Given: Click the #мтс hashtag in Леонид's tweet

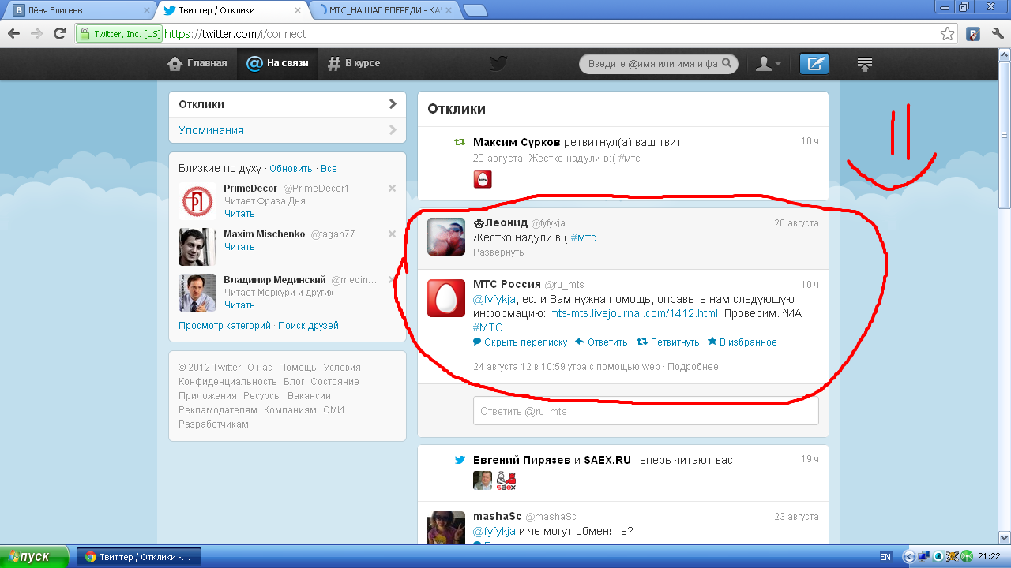Looking at the screenshot, I should click(x=583, y=237).
